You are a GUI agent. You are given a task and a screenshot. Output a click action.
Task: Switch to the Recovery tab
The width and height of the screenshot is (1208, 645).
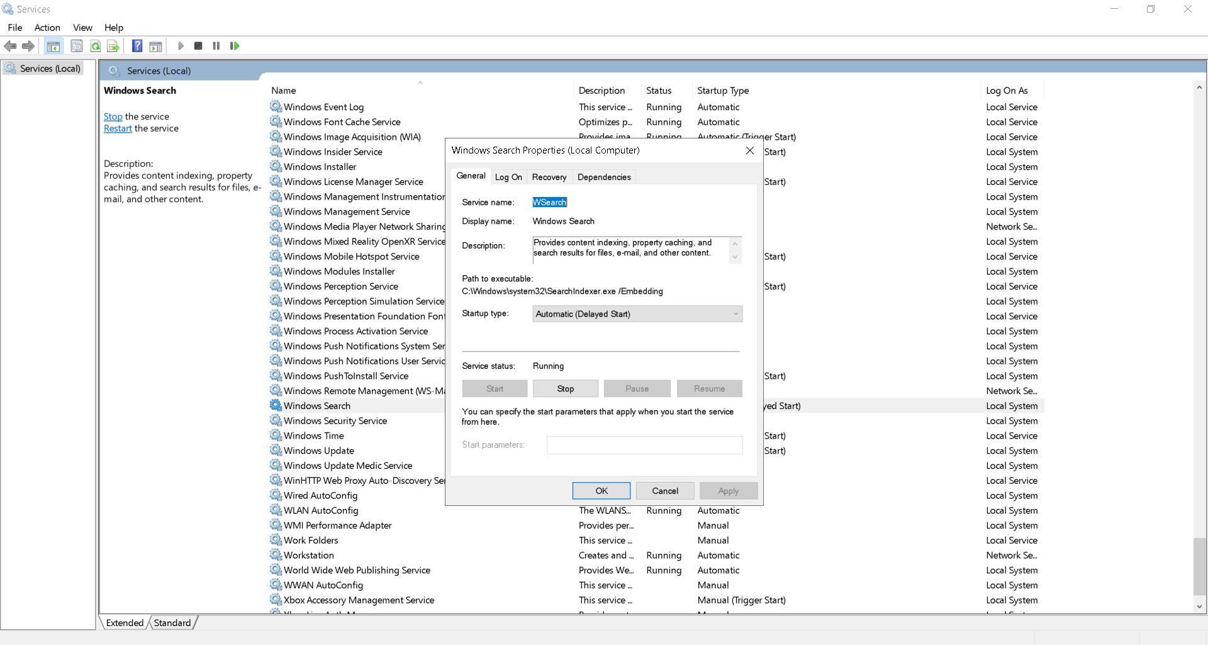(549, 177)
